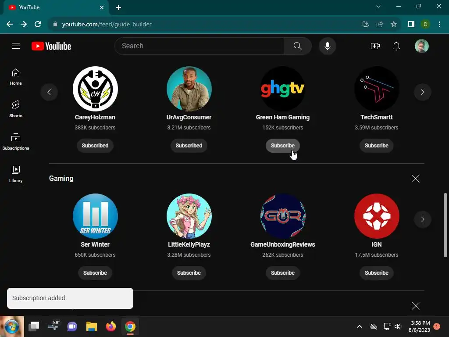
Task: Go back in browser
Action: [x=10, y=24]
